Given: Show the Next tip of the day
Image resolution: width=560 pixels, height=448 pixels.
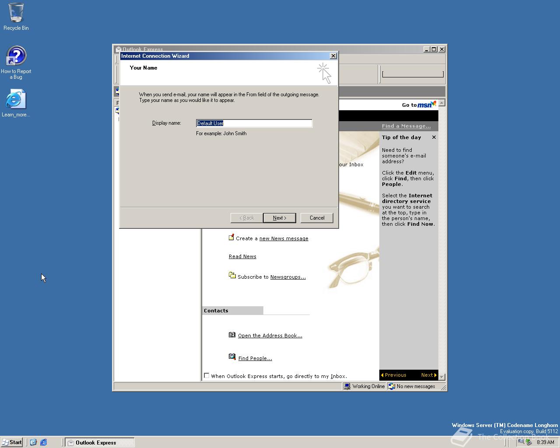Looking at the screenshot, I should pos(429,375).
